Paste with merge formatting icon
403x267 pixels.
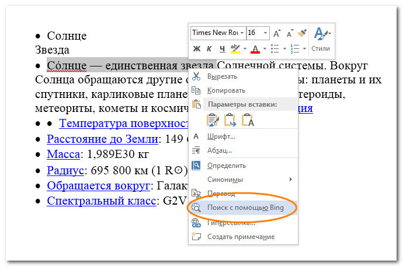click(230, 120)
